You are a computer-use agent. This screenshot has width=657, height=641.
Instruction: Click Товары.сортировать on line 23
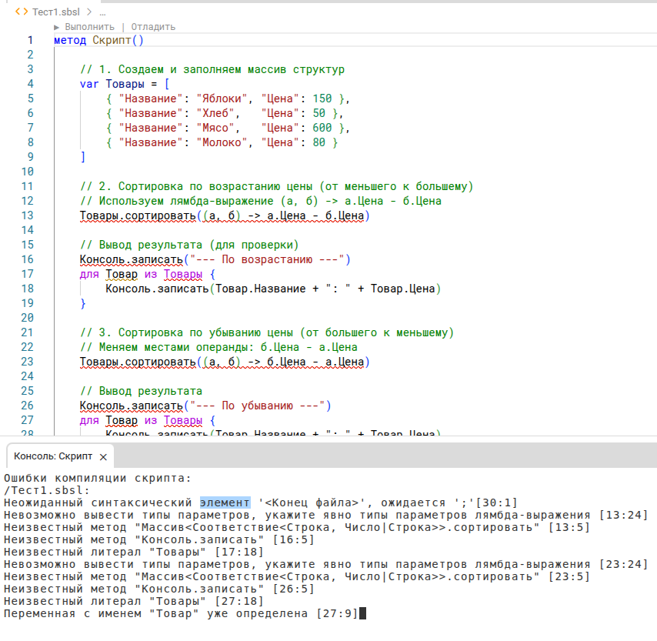pos(138,362)
